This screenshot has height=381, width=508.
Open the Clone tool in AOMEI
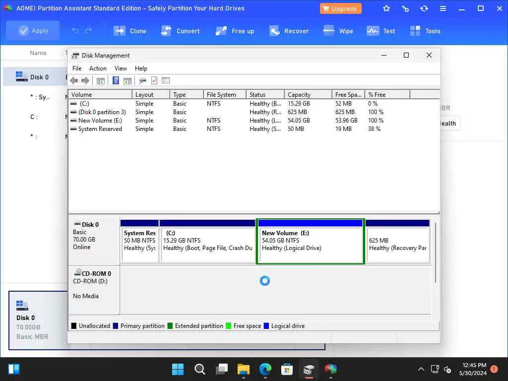click(x=130, y=31)
